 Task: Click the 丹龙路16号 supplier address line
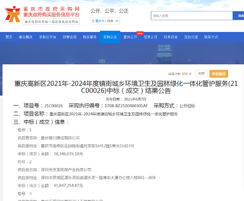[x=76, y=146]
